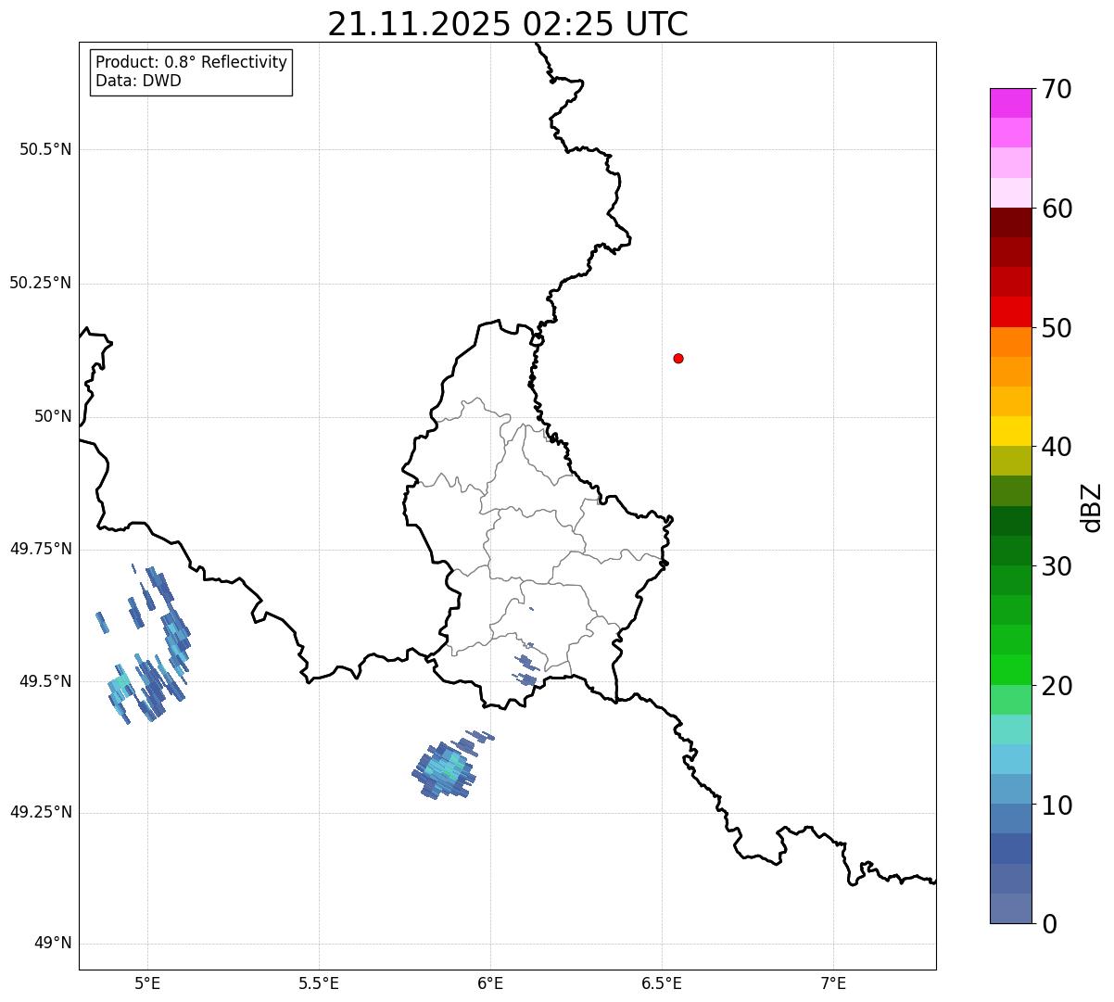Click the 6.5°E longitude label

point(662,983)
